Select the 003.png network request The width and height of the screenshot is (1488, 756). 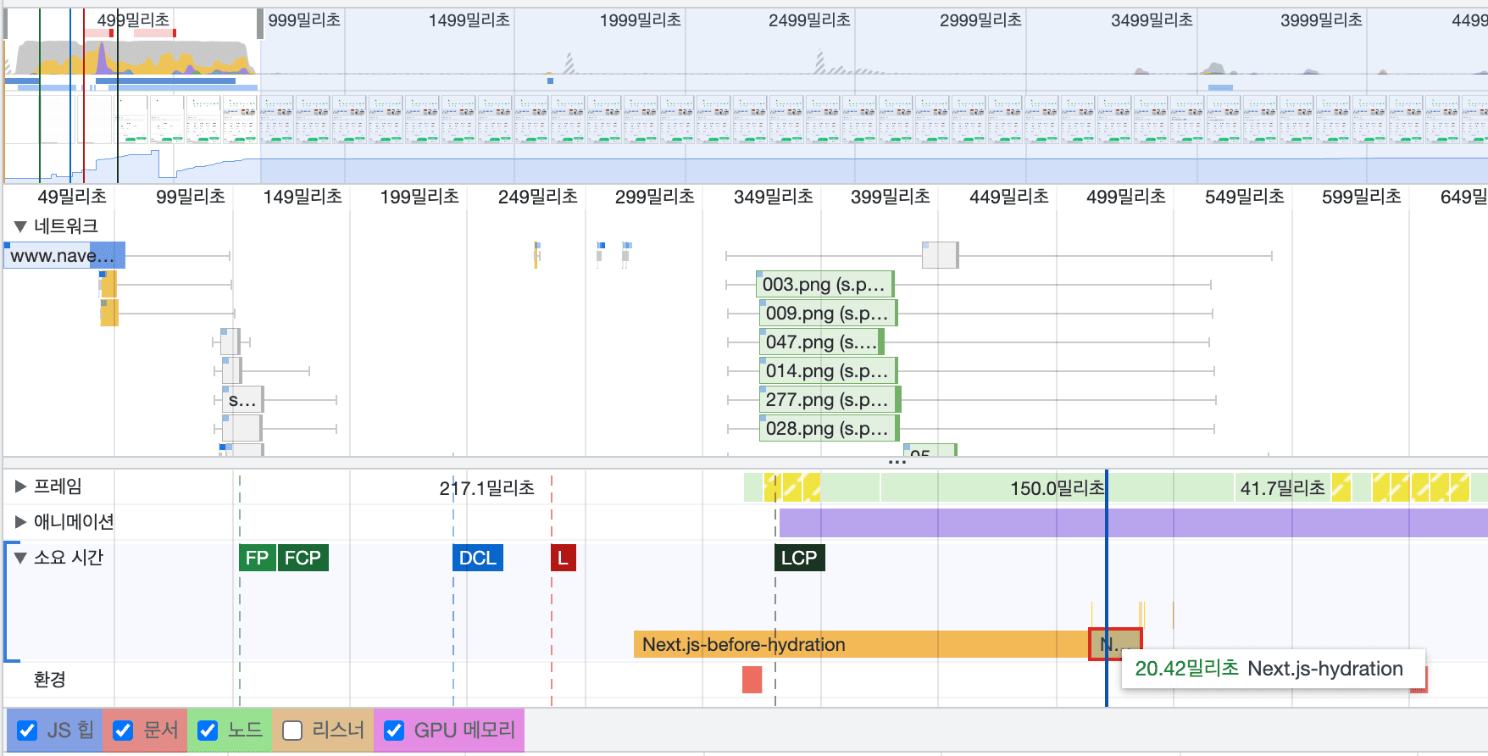824,285
